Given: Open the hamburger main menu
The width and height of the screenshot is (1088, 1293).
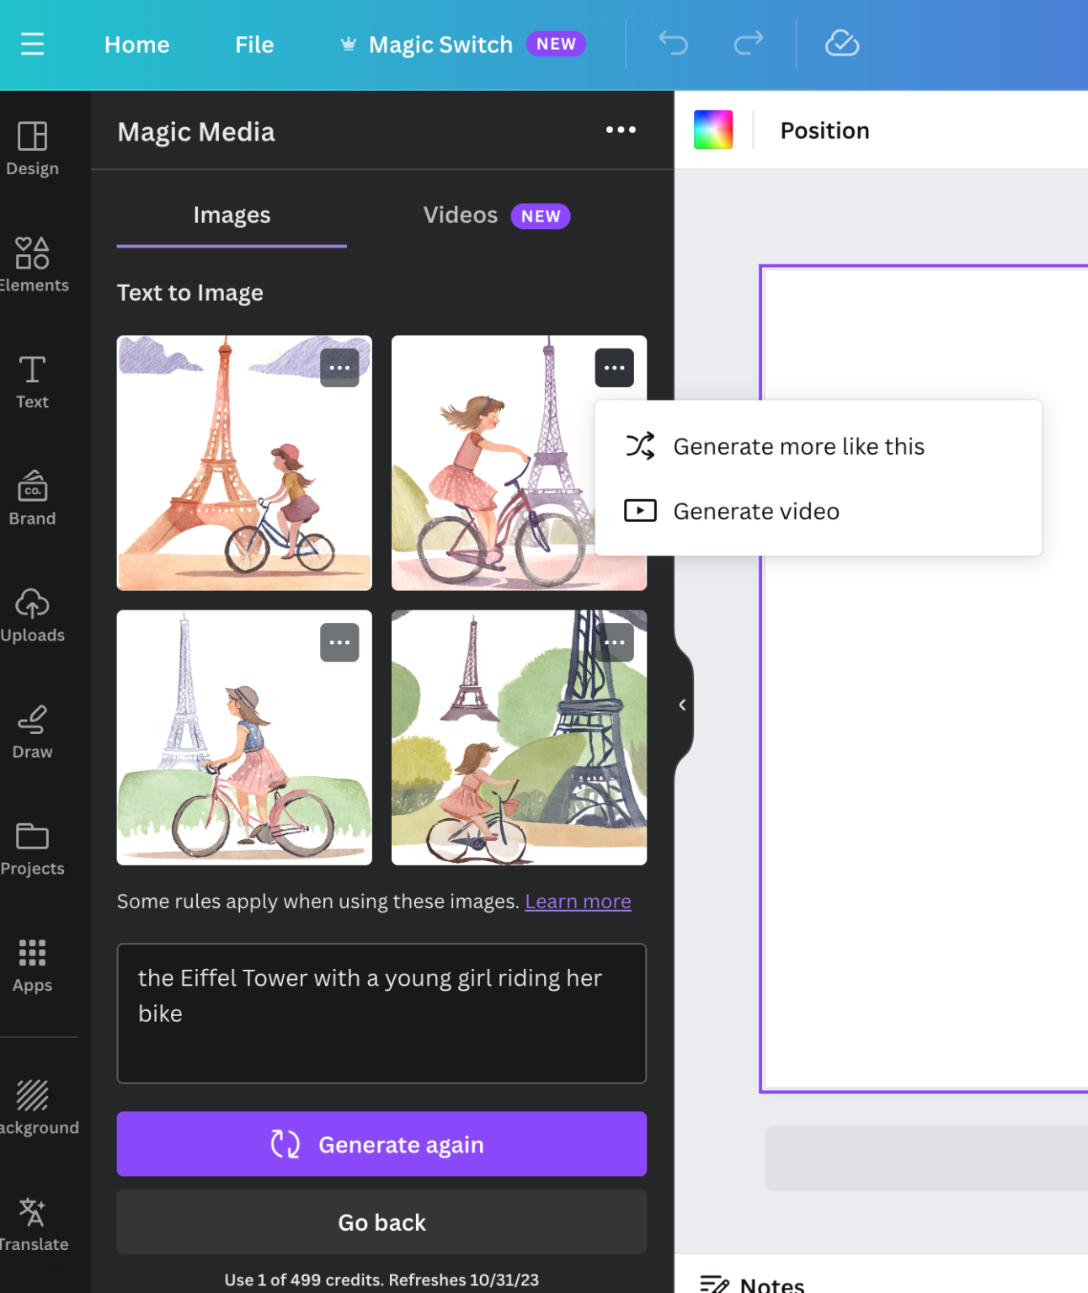Looking at the screenshot, I should point(32,44).
